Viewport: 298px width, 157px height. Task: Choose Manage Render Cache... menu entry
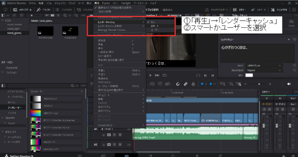click(112, 30)
